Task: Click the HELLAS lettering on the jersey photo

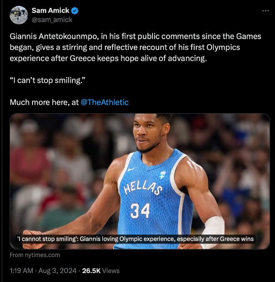Action: [143, 188]
